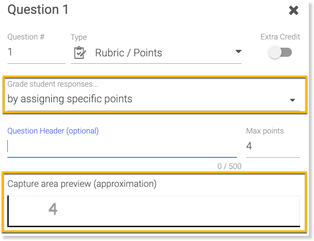Click the "Max points" label
Viewport: 314px width, 241px height.
pyautogui.click(x=265, y=130)
